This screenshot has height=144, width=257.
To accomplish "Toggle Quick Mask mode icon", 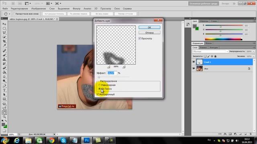I will (x=4, y=131).
